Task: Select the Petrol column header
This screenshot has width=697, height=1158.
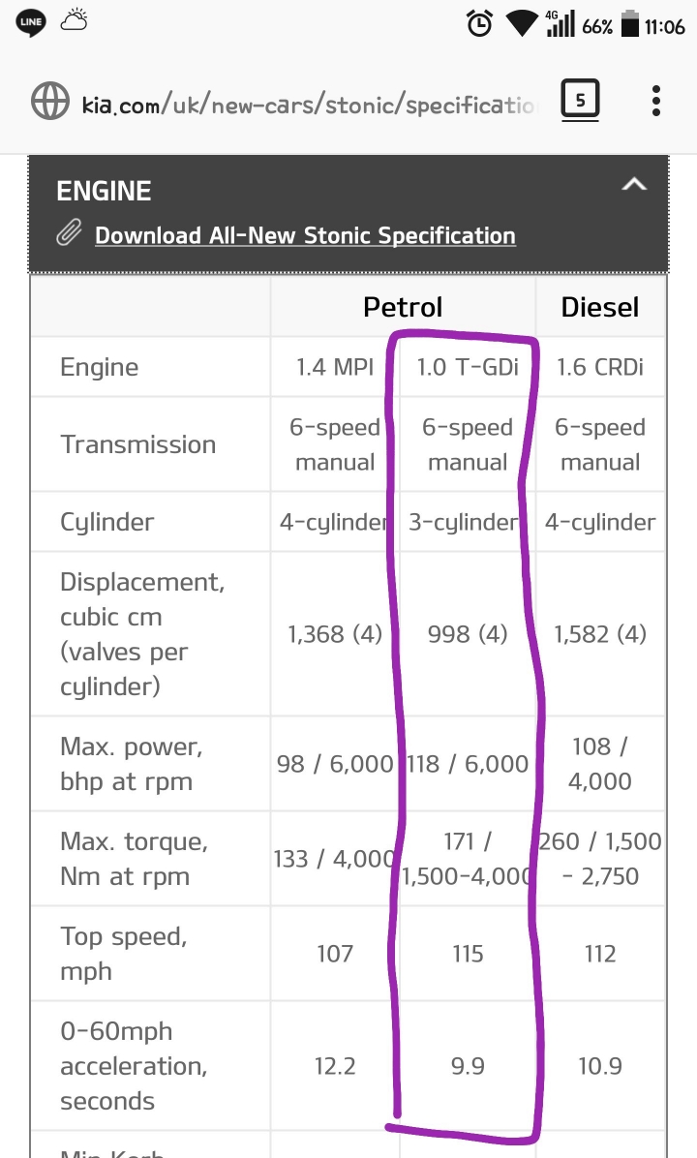Action: click(x=403, y=307)
